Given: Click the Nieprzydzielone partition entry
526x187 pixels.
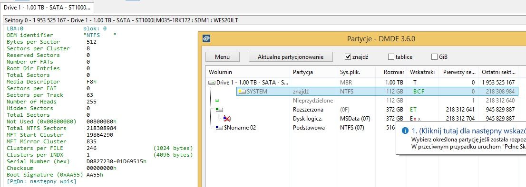Looking at the screenshot, I should 312,100.
